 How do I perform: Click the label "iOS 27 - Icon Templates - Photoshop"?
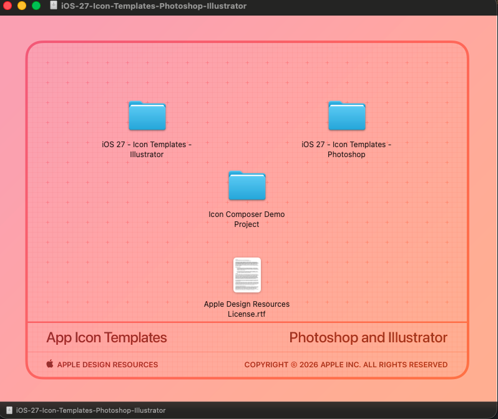(346, 150)
